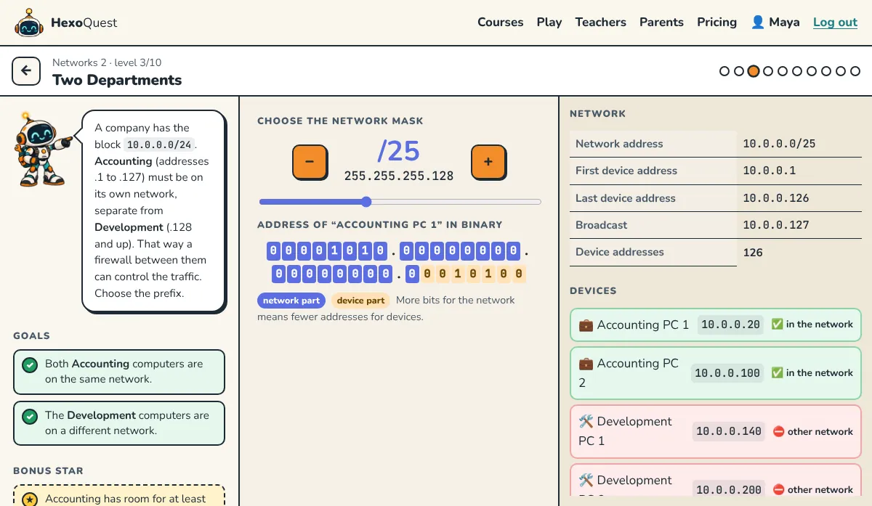Click no-entry icon beside 10.0.0.140 status
This screenshot has height=506, width=872.
click(779, 431)
